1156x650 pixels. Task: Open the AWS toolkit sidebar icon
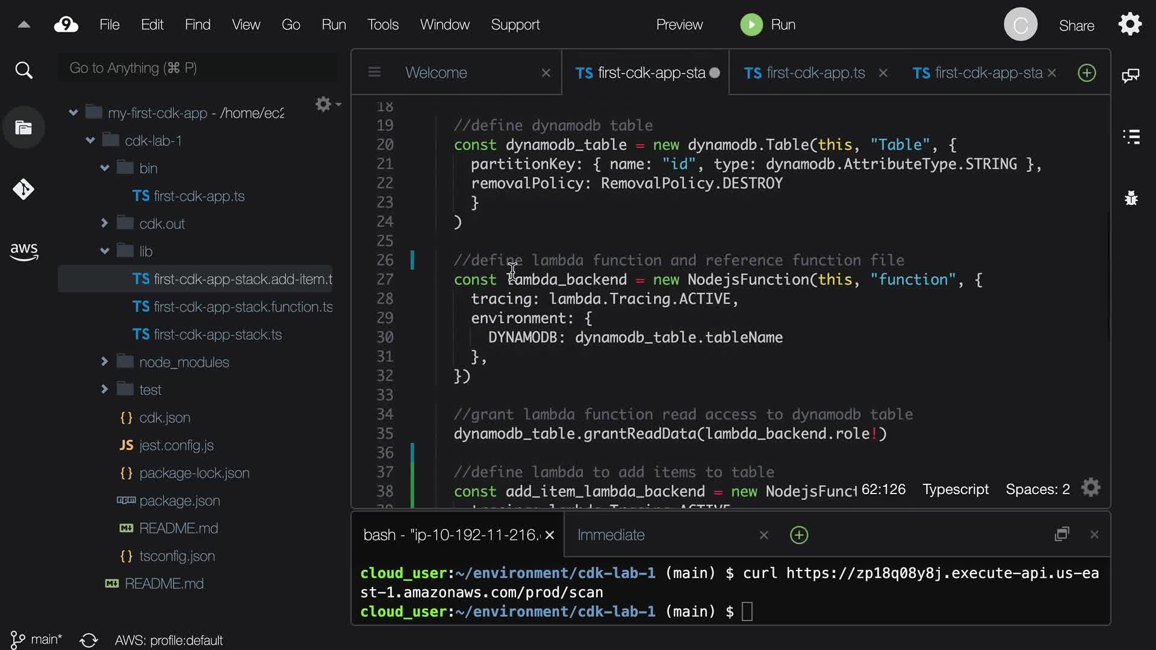[23, 252]
